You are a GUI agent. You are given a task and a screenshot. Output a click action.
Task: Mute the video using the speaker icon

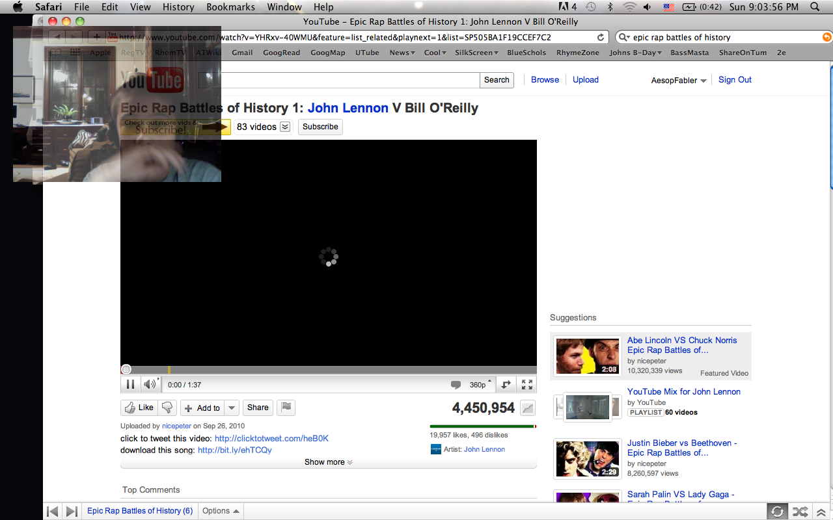(x=150, y=384)
